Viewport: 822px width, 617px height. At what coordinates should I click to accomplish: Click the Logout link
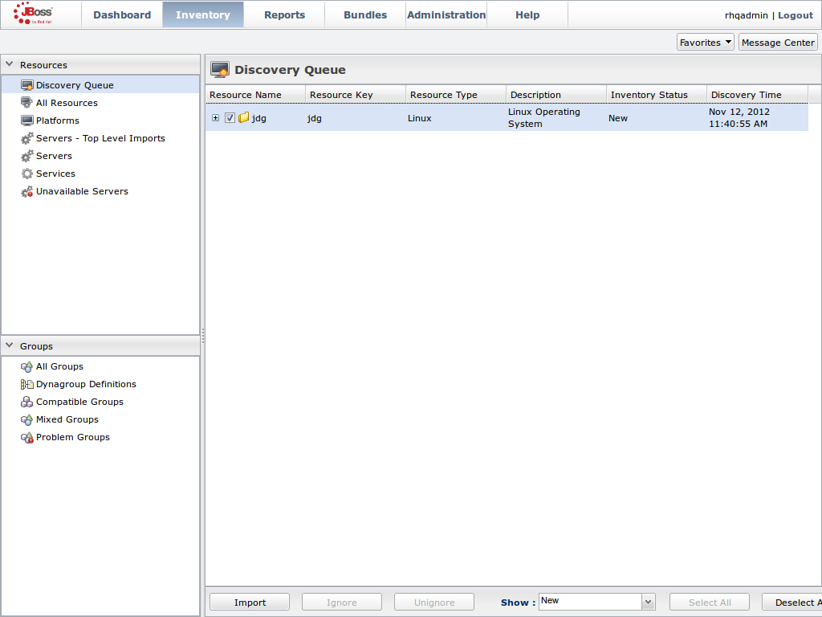(795, 15)
